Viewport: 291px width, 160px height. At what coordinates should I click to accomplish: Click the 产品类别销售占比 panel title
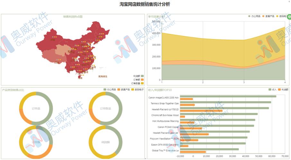tap(13, 90)
